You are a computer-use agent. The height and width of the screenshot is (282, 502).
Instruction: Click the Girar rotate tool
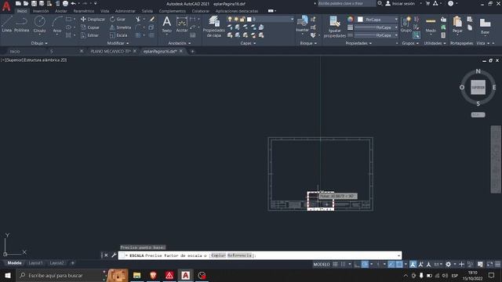118,19
